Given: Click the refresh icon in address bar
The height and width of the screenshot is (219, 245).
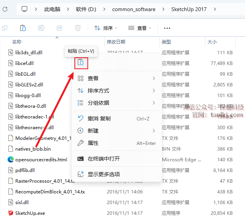Looking at the screenshot, I should click(5, 9).
